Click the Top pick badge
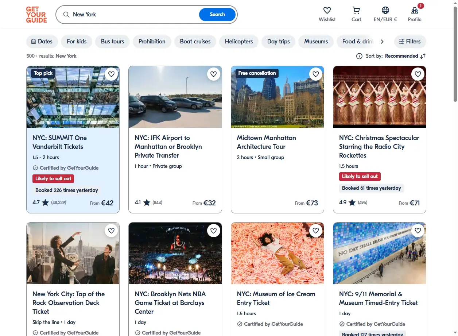Image resolution: width=458 pixels, height=336 pixels. tap(43, 73)
